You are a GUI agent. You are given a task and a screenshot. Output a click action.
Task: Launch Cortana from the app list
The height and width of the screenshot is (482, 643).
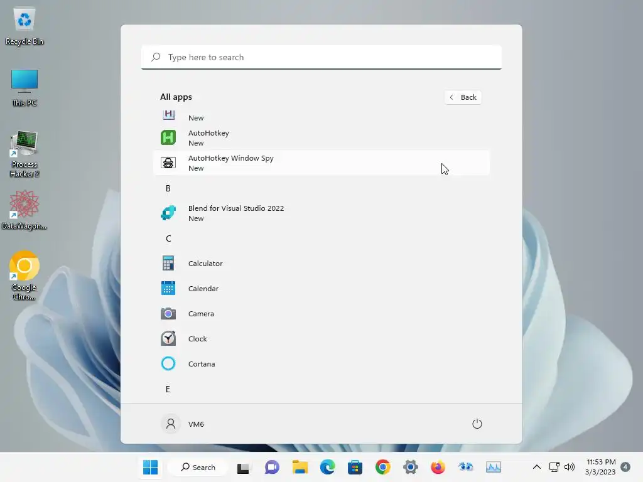(321, 363)
